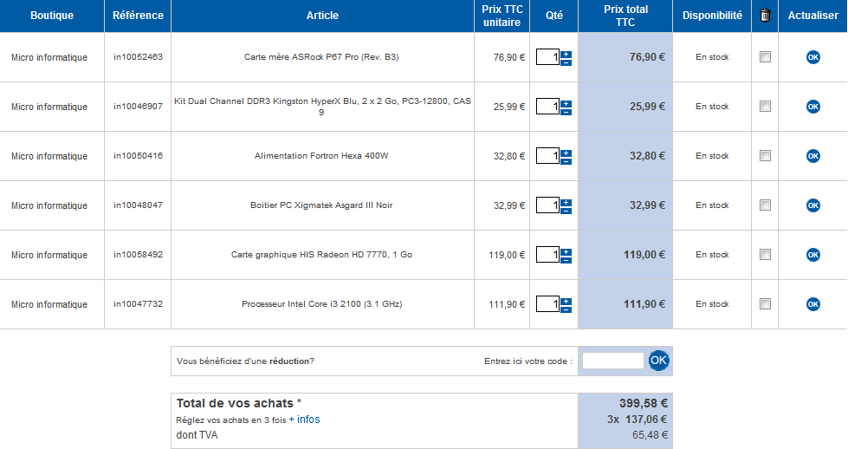Screen dimensions: 848x449
Task: Submit the reduction code with OK button
Action: (659, 360)
